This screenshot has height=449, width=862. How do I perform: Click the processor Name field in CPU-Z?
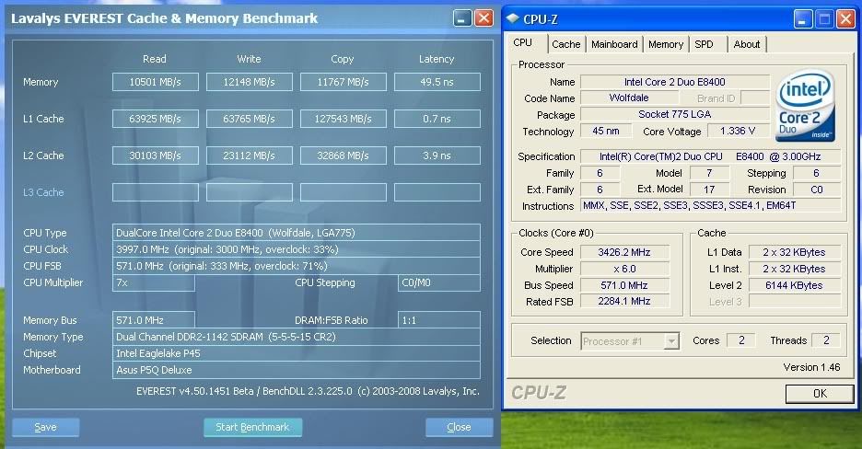674,82
